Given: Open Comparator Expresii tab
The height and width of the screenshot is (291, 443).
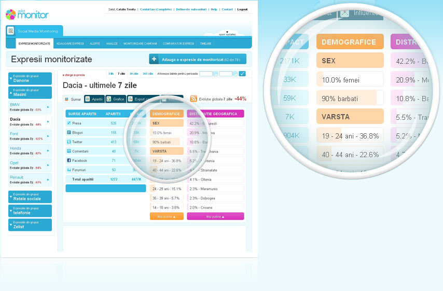Looking at the screenshot, I should pos(178,44).
